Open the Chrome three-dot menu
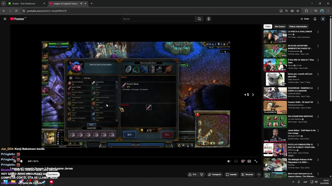Screen dimensions: 332x186 tap(328, 11)
